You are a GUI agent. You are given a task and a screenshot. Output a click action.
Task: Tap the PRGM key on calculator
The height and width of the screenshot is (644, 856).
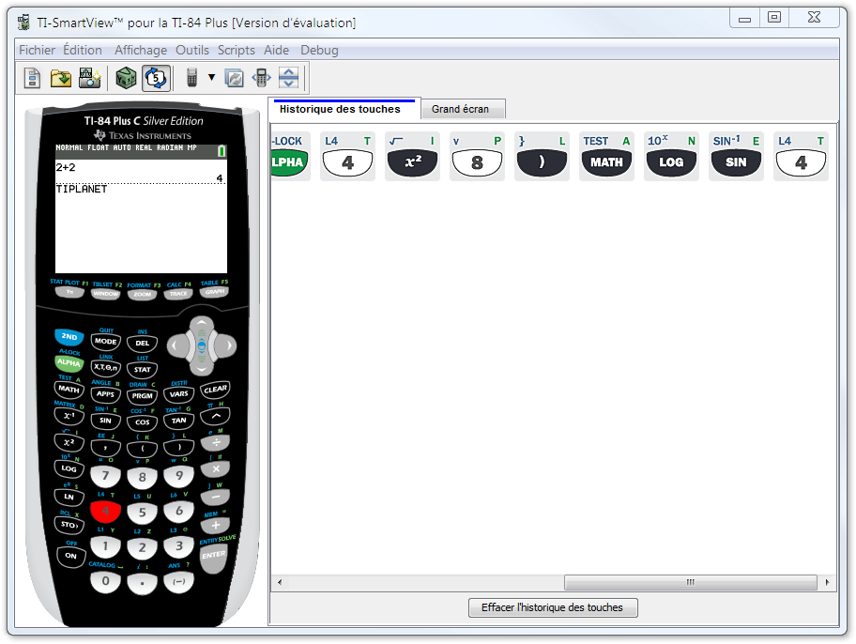point(142,396)
